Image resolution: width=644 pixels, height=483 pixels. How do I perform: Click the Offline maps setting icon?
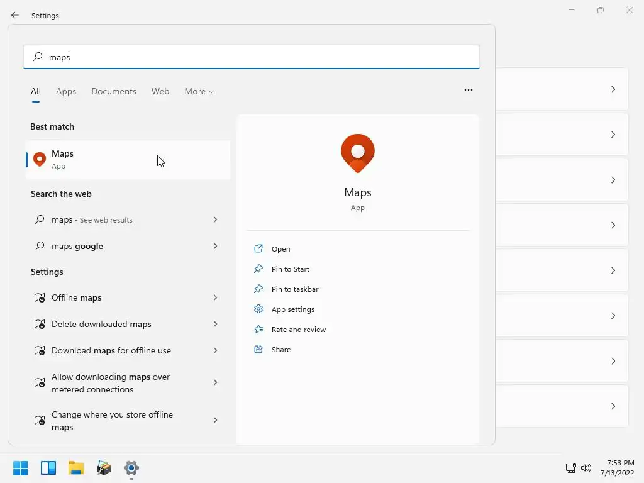(x=40, y=297)
